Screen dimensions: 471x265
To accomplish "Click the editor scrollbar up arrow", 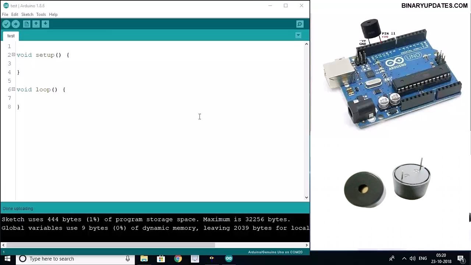I will [307, 44].
